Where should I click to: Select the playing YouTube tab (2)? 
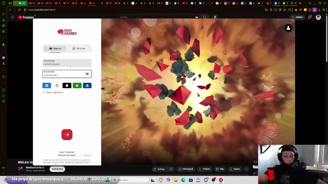click(20, 3)
